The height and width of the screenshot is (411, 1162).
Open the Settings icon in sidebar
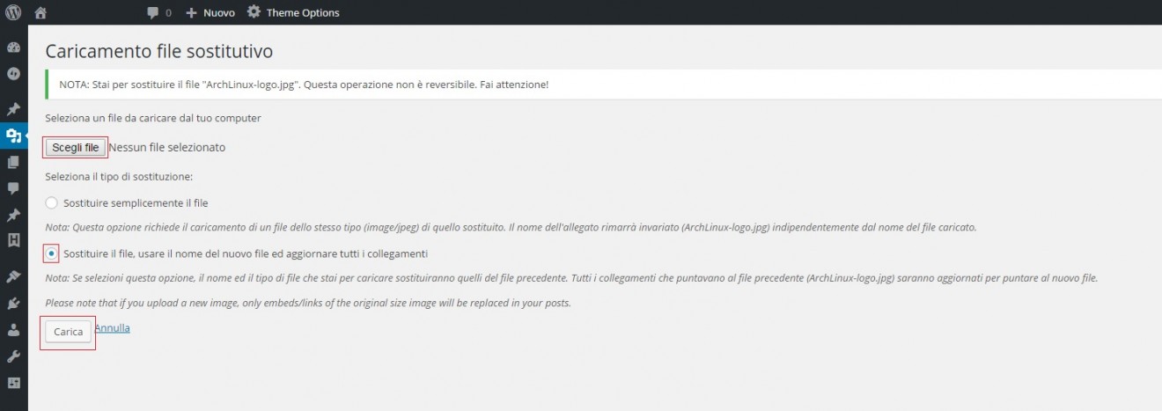tap(13, 383)
